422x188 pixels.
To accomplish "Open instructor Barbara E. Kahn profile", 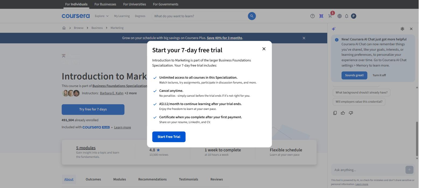I will pyautogui.click(x=111, y=93).
